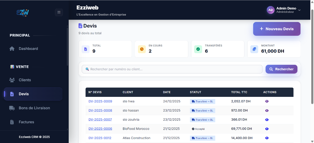View quote DV-2025-0012 with eye icon

267,138
